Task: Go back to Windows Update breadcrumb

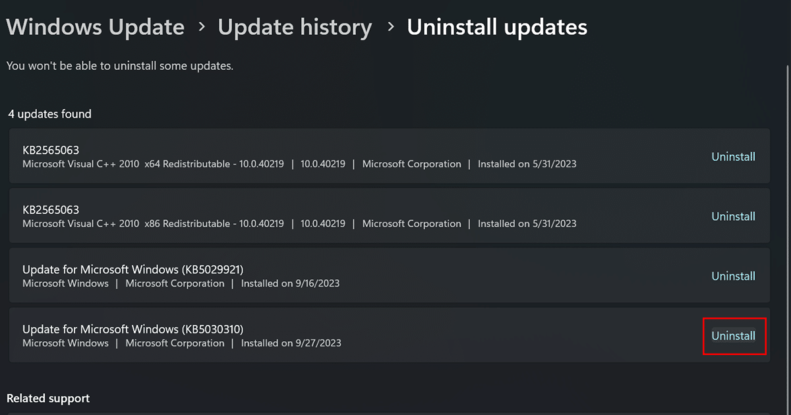Action: (x=96, y=27)
